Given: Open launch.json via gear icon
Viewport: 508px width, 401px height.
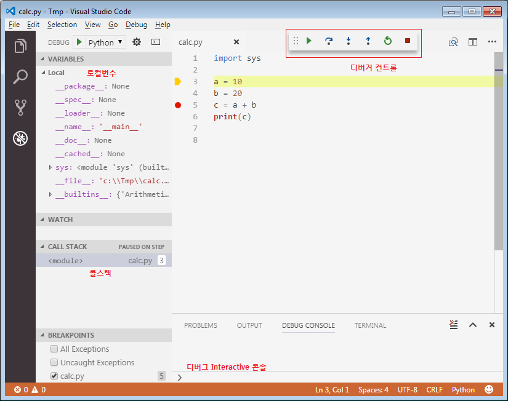Looking at the screenshot, I should 137,42.
